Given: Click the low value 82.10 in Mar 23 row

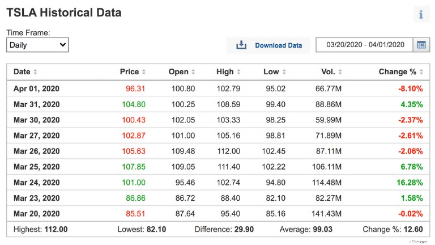Looking at the screenshot, I should pos(276,198).
